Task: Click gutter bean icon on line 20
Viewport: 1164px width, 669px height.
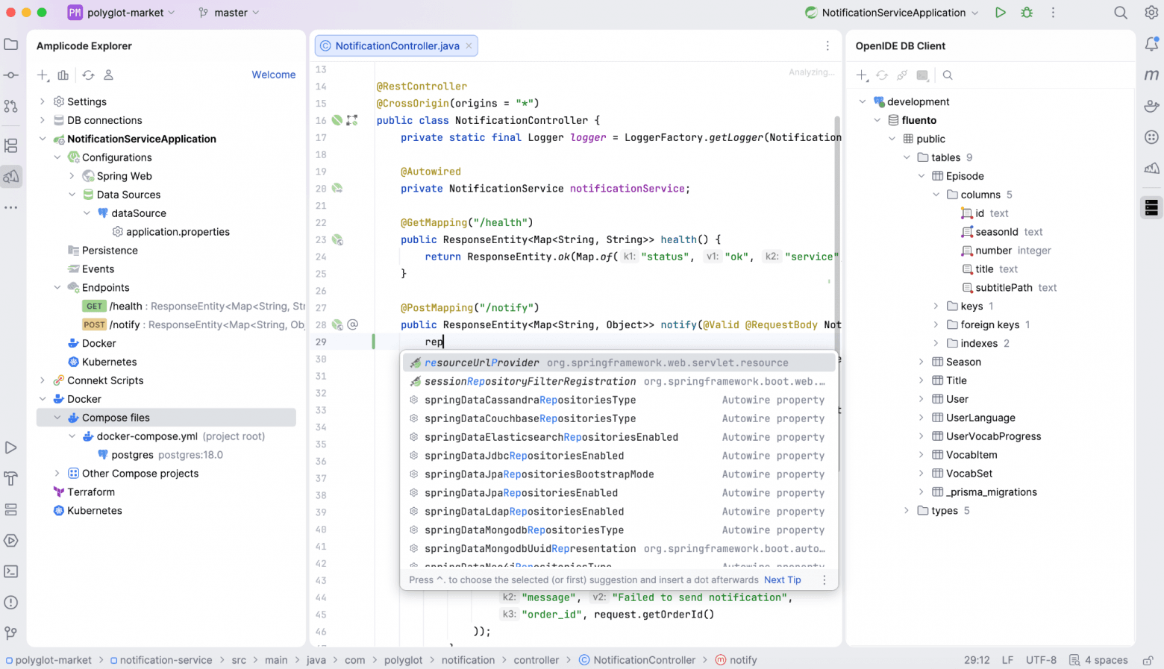Action: click(337, 189)
